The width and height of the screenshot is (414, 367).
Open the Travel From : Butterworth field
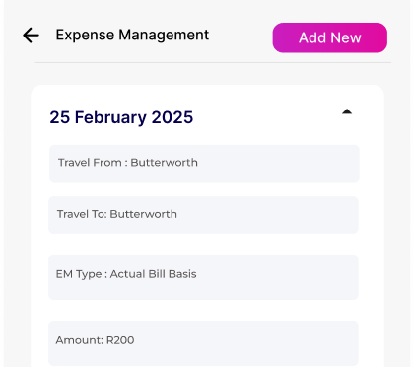tap(204, 163)
